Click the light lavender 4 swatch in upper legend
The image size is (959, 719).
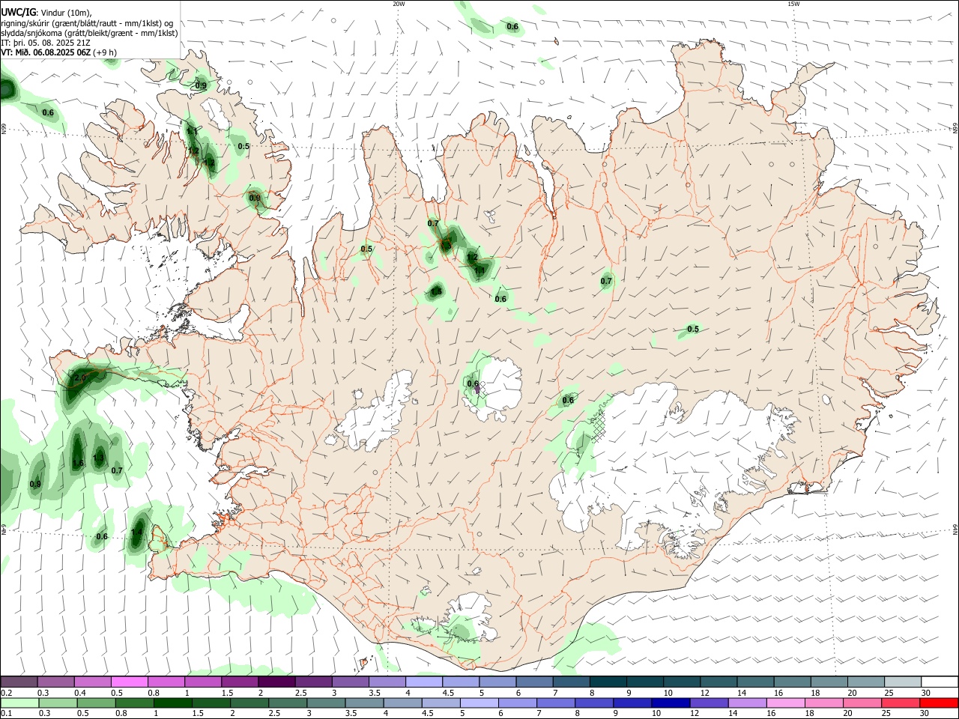(423, 682)
